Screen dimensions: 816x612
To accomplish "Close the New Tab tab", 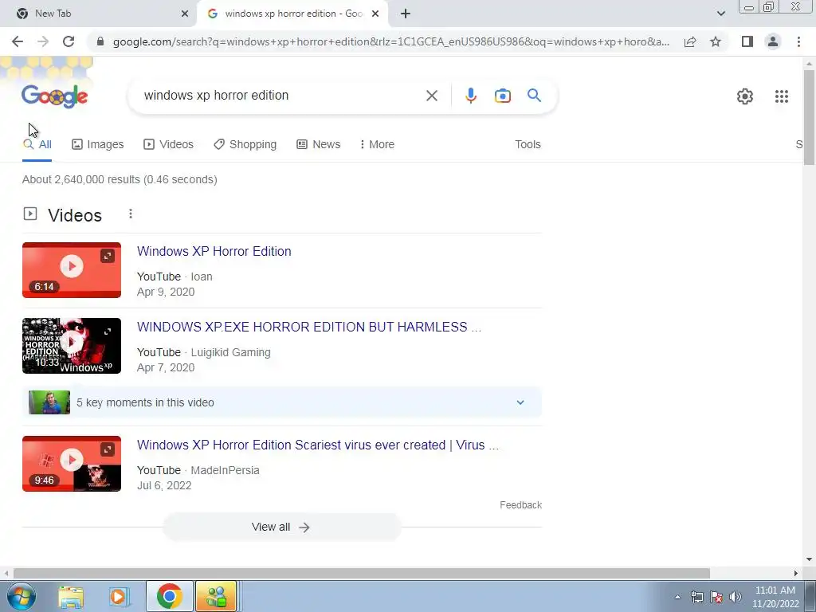I will click(x=185, y=14).
